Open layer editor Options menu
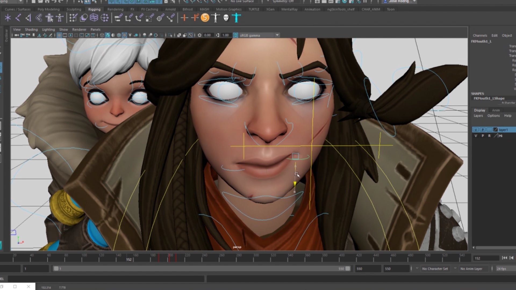Image resolution: width=516 pixels, height=290 pixels. [x=493, y=116]
